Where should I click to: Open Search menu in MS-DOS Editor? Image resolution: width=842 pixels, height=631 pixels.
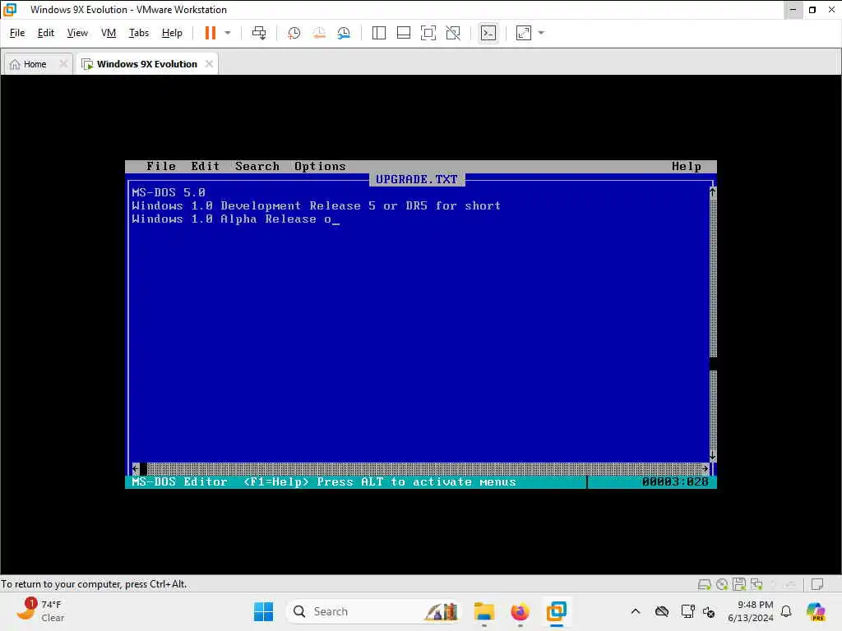pyautogui.click(x=257, y=166)
